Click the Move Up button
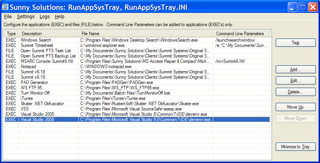320x163 pixels. [295, 107]
